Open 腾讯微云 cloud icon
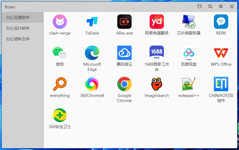The width and height of the screenshot is (239, 150). click(x=124, y=53)
